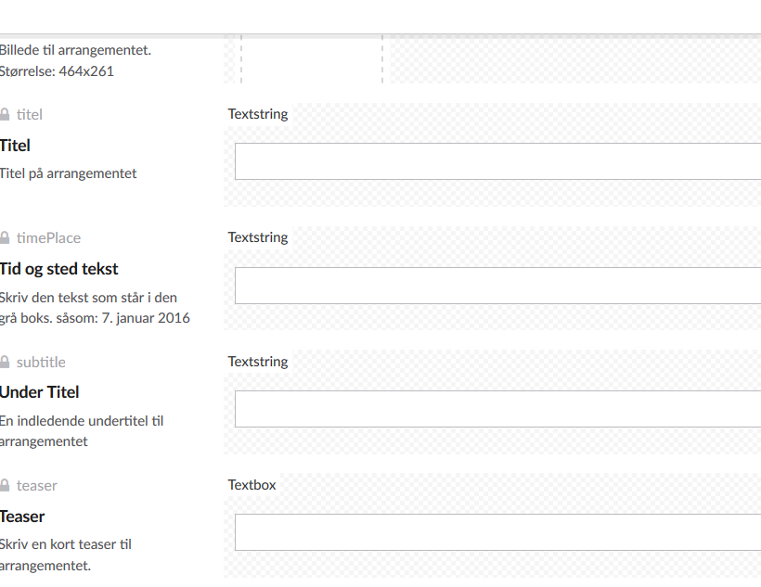Focus the Under Titel input field
761x587 pixels.
coord(498,409)
